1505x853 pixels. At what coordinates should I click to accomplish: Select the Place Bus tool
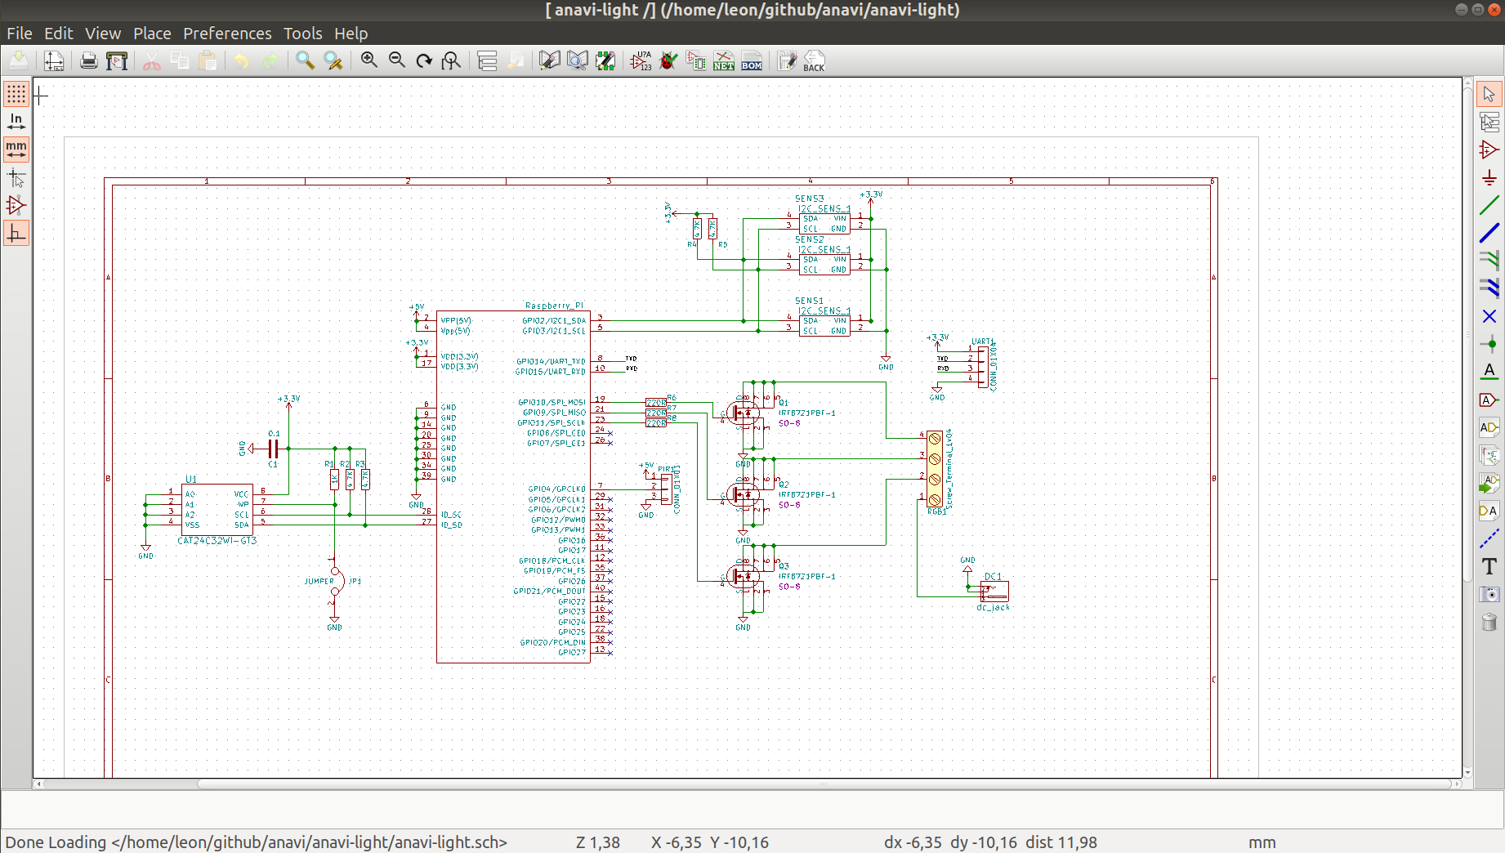click(1489, 234)
